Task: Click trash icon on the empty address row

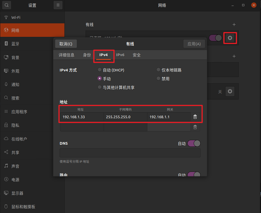Action: tap(195, 127)
